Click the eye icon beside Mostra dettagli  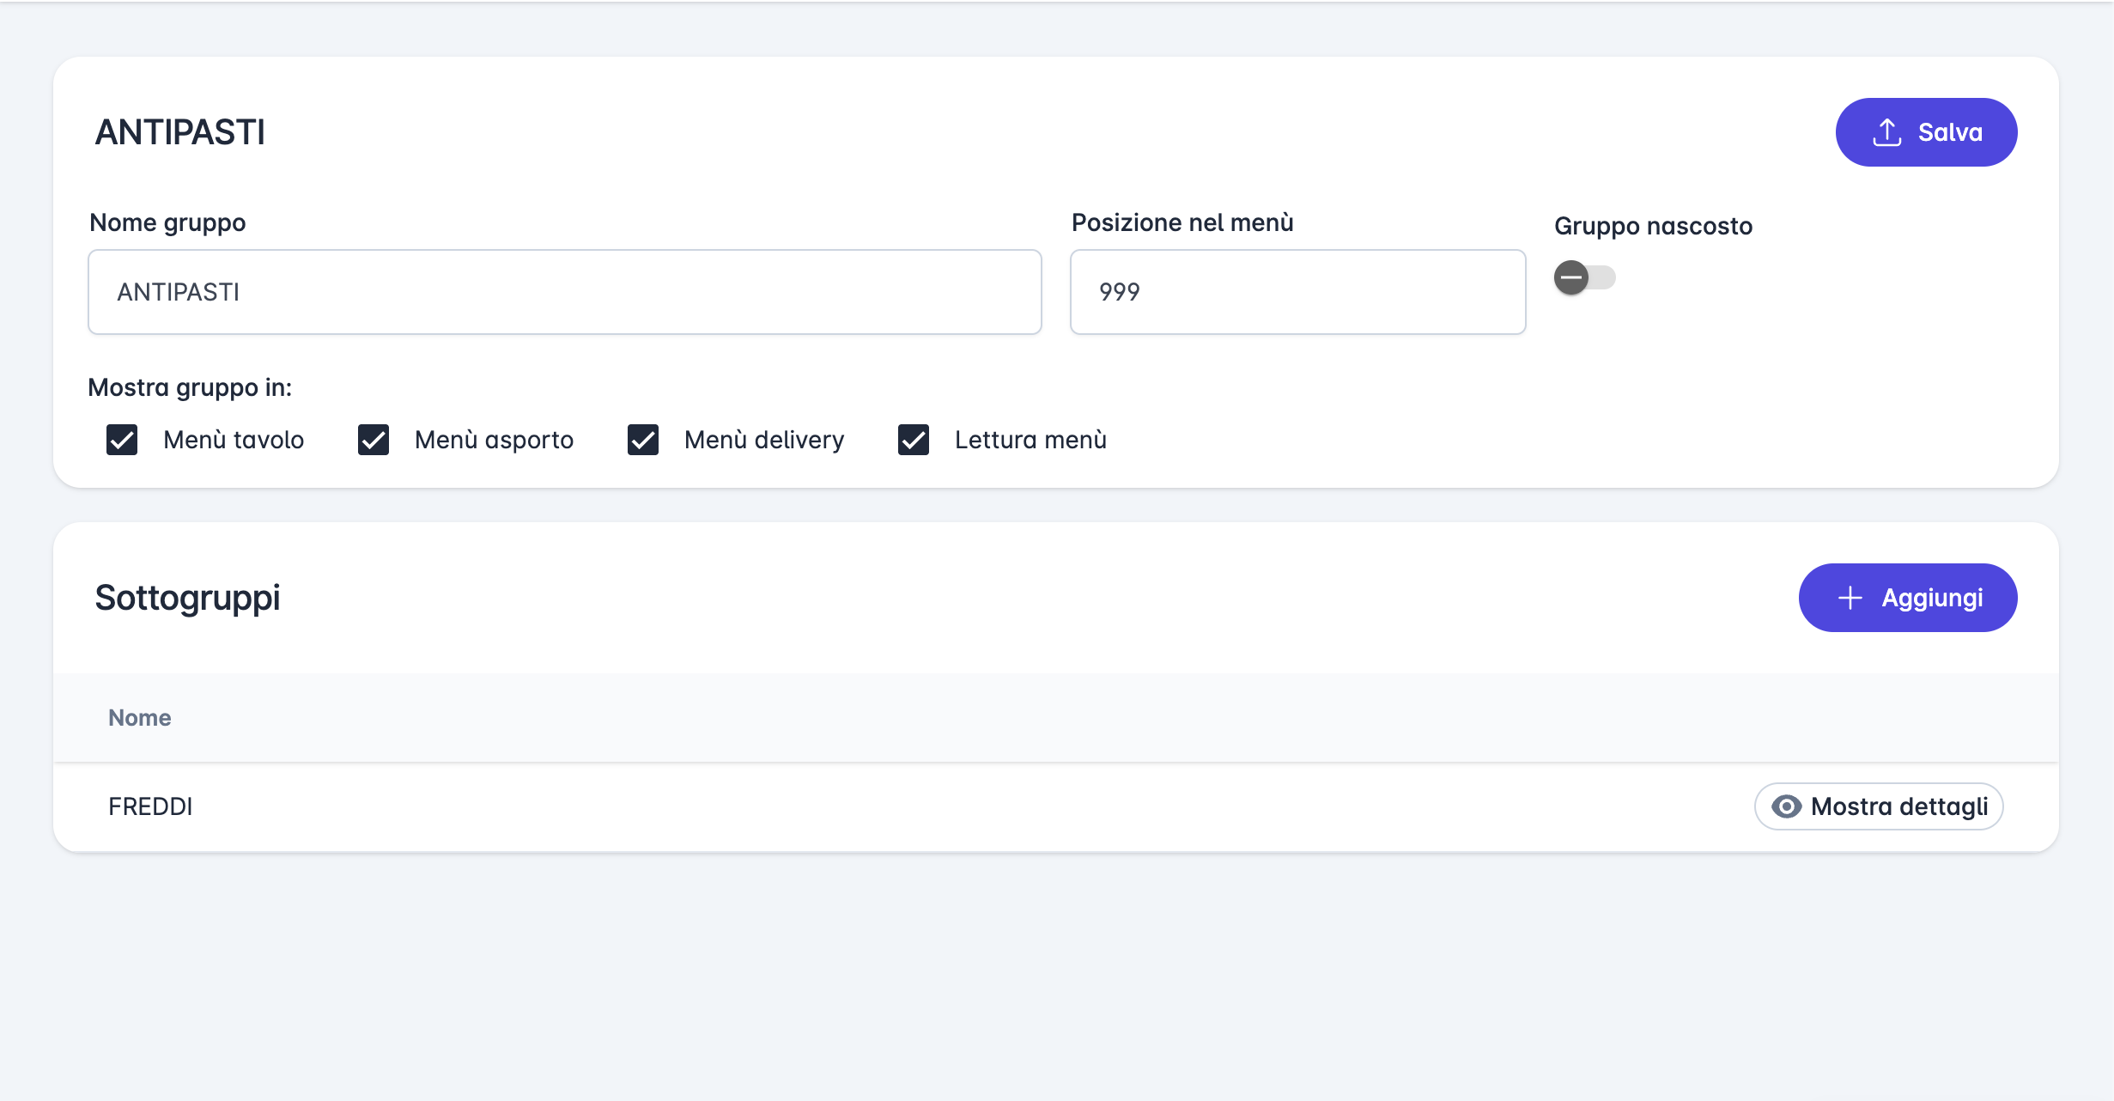tap(1786, 806)
